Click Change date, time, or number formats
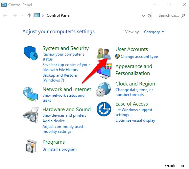The height and width of the screenshot is (169, 189). coord(134,92)
